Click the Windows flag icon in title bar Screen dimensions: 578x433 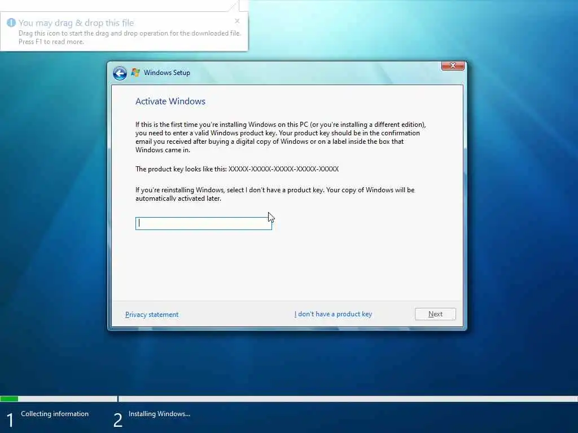(x=135, y=73)
